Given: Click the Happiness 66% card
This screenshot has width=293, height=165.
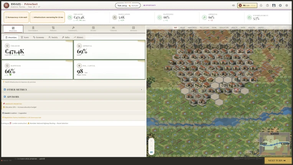Looking at the screenshot, I should [37, 70].
